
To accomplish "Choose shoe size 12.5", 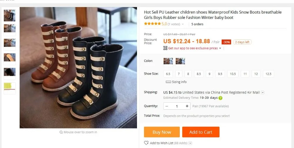I will [x=268, y=74].
